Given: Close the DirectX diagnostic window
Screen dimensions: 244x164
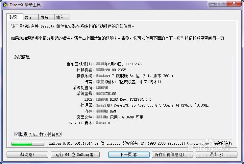Looking at the screenshot, I should point(234,3).
